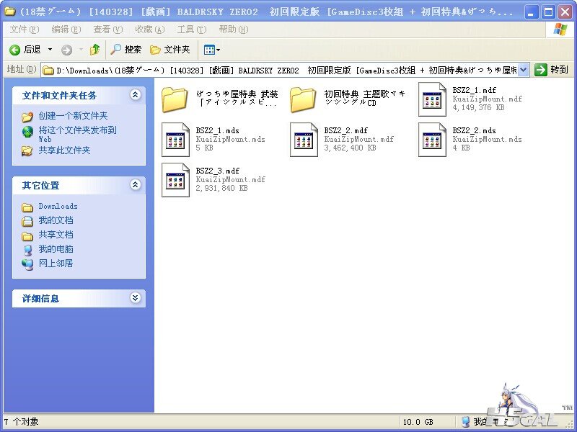Image resolution: width=577 pixels, height=432 pixels.
Task: Open 网上邻居 link
Action: (x=56, y=263)
